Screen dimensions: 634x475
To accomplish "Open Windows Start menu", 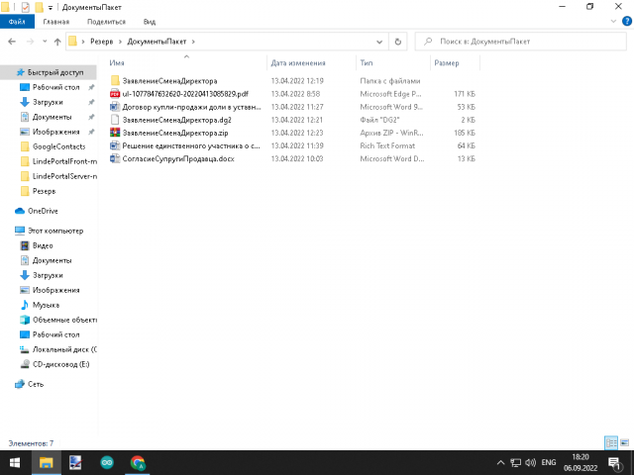I will click(x=15, y=463).
